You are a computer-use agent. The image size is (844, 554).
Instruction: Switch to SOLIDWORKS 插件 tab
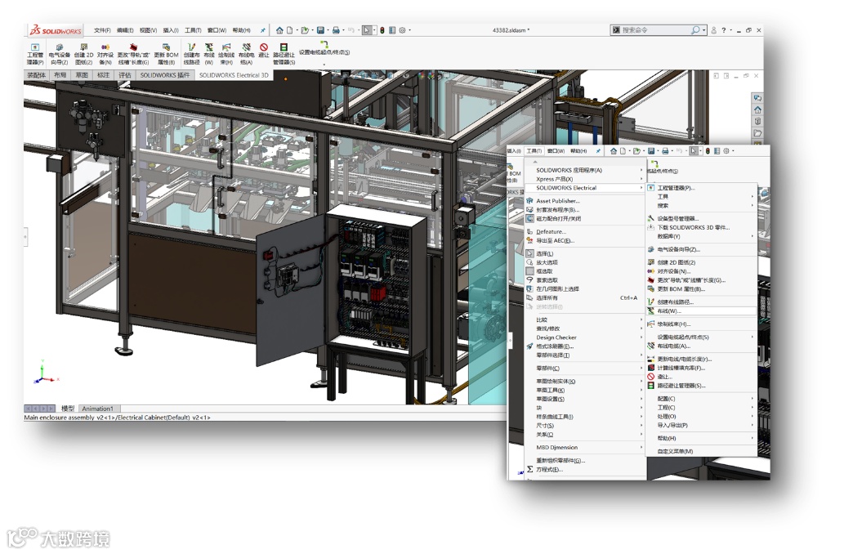pyautogui.click(x=164, y=75)
